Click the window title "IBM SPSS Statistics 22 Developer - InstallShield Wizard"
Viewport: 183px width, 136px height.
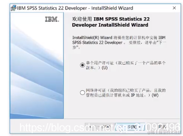point(75,8)
